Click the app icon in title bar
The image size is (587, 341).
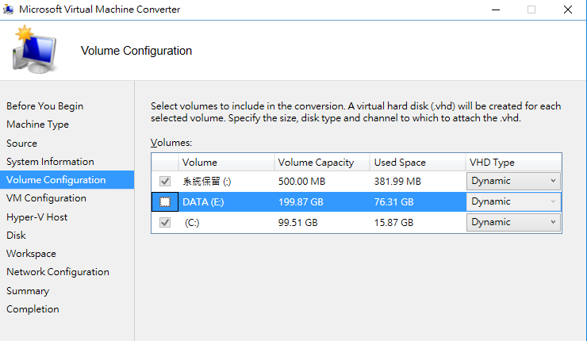(8, 9)
